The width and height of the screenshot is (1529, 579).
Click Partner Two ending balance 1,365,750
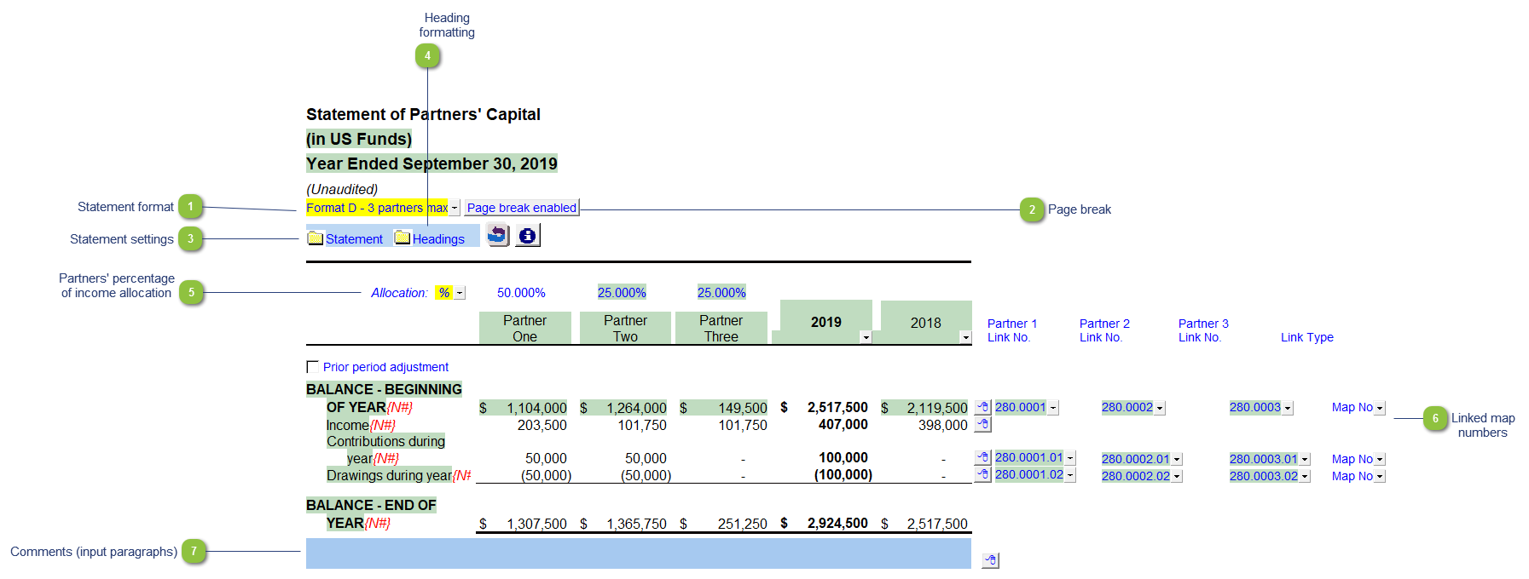pos(637,524)
